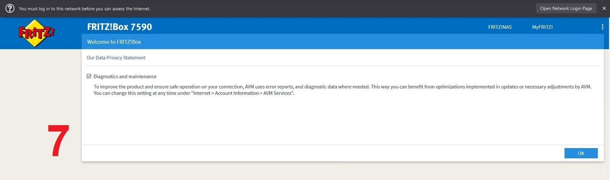This screenshot has width=610, height=180.
Task: Uncheck Diagnostics and maintenance checkbox
Action: click(x=89, y=76)
